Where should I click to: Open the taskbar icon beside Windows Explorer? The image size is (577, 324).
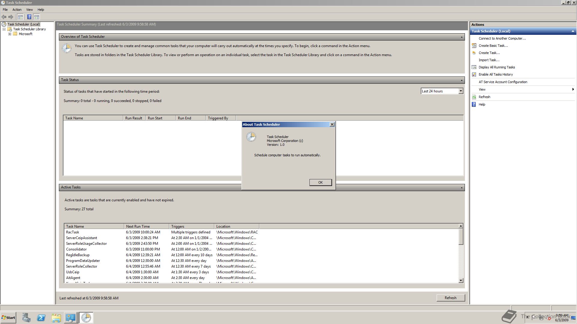(71, 318)
